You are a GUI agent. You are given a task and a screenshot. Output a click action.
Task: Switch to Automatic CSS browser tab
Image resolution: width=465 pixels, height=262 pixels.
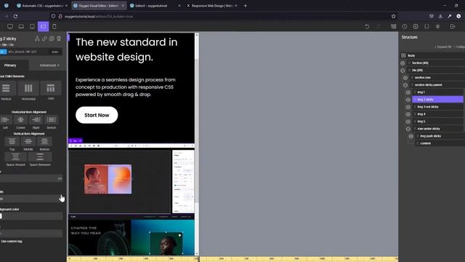[x=42, y=6]
